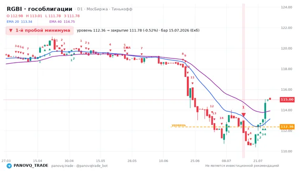Click the orange 'уровень' line label
The width and height of the screenshot is (305, 171).
pos(179,125)
